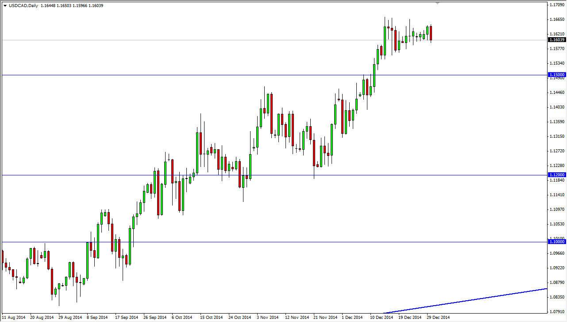567x322 pixels.
Task: Expand the USDCAD,Daily symbol dropdown arrow
Action: coord(4,5)
